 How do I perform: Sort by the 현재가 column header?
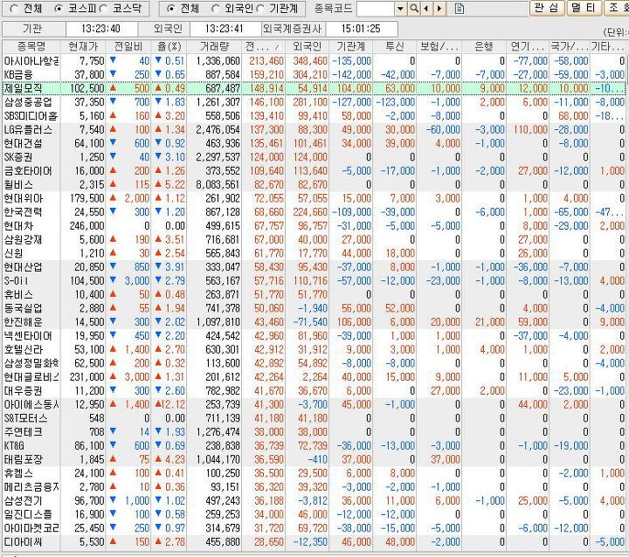[x=83, y=46]
